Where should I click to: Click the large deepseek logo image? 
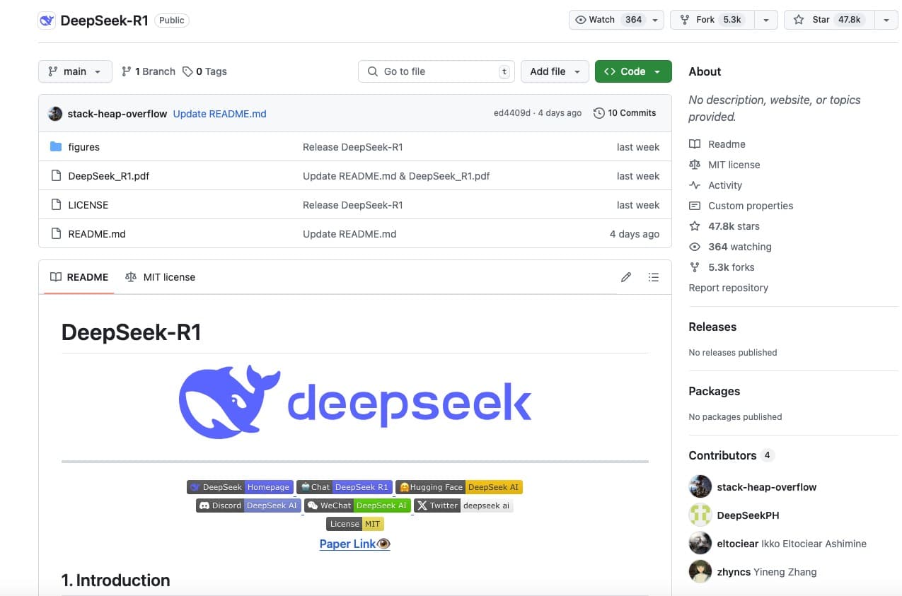coord(355,402)
